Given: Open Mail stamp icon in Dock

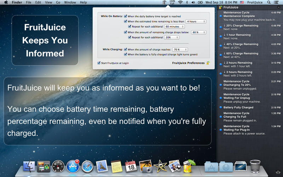Looking at the screenshot, I should [x=102, y=166].
